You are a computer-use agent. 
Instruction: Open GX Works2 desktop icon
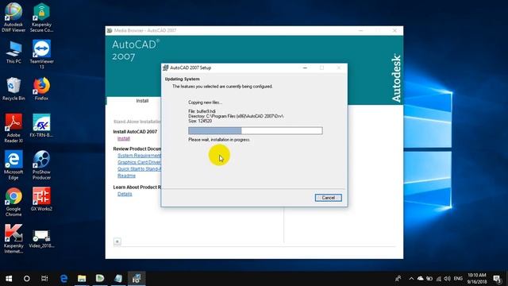pyautogui.click(x=41, y=199)
